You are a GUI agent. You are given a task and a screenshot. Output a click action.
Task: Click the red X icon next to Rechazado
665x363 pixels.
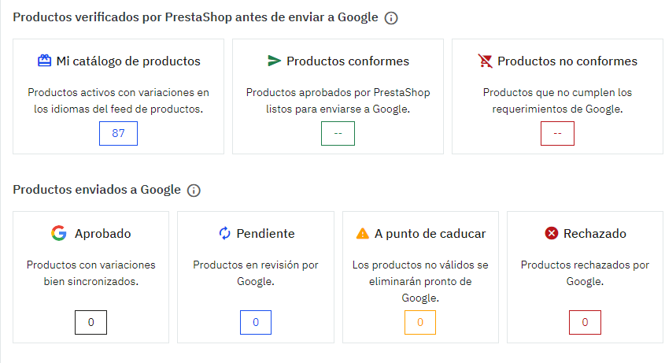[x=551, y=233]
